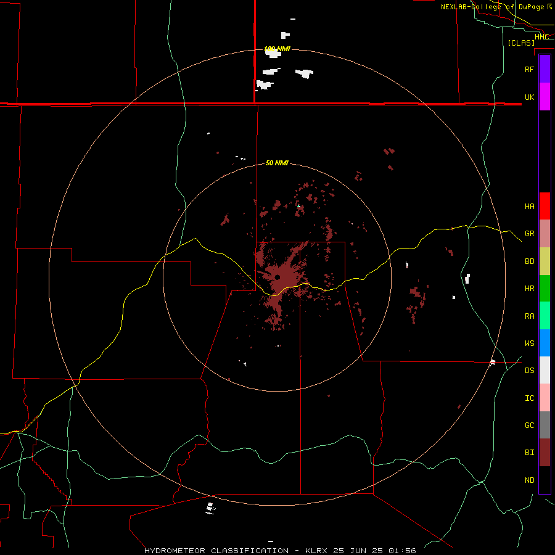Click the ND legend label

click(529, 480)
